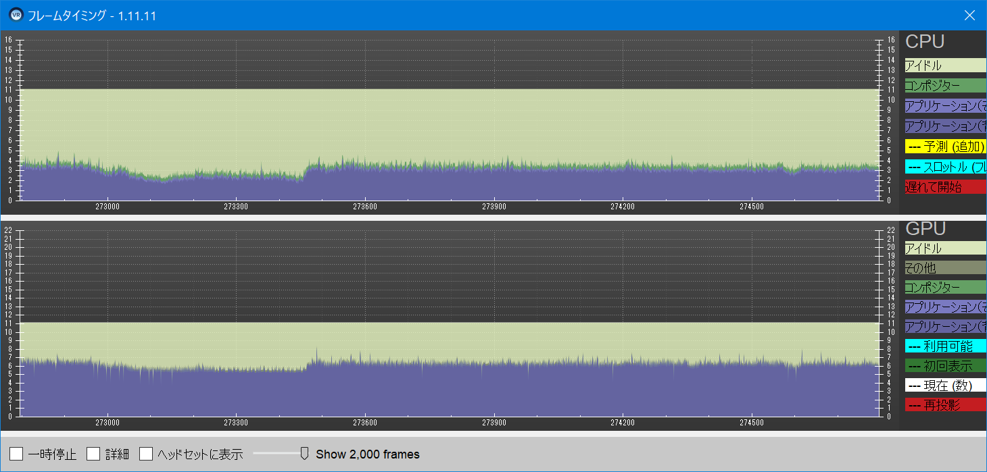Click the red 再投影 legend item
The height and width of the screenshot is (472, 987).
click(945, 405)
